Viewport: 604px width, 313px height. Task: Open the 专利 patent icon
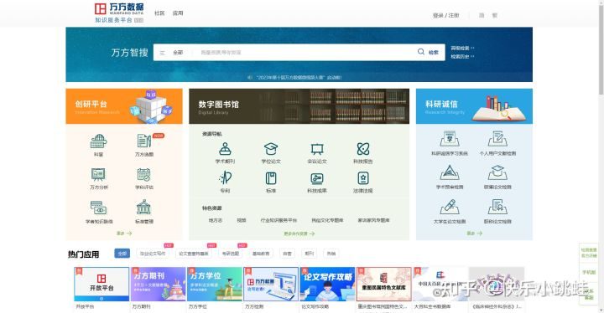click(x=225, y=178)
